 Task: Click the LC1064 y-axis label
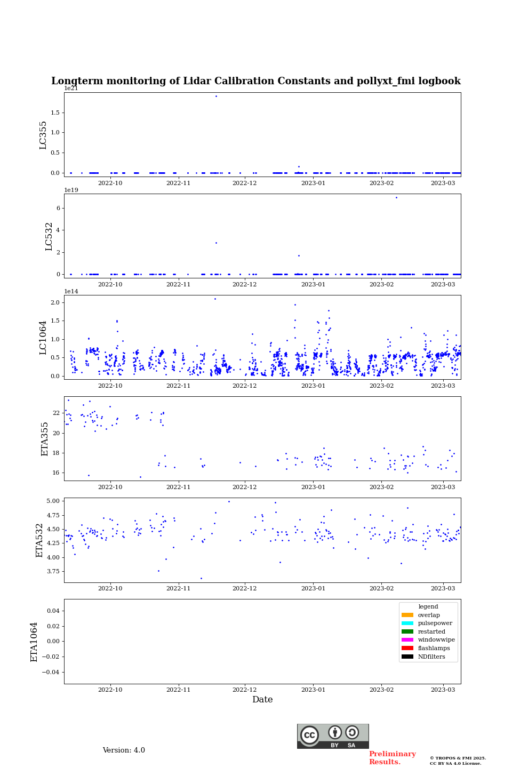[x=43, y=337]
